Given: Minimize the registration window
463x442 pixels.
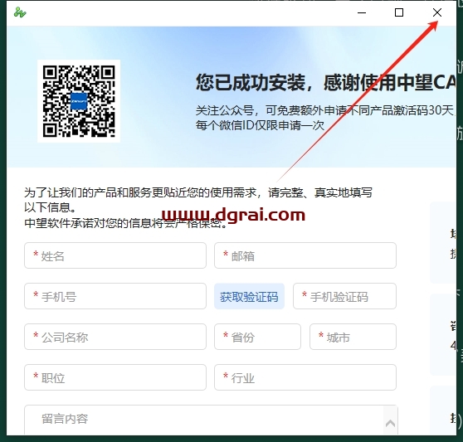Looking at the screenshot, I should pos(362,12).
